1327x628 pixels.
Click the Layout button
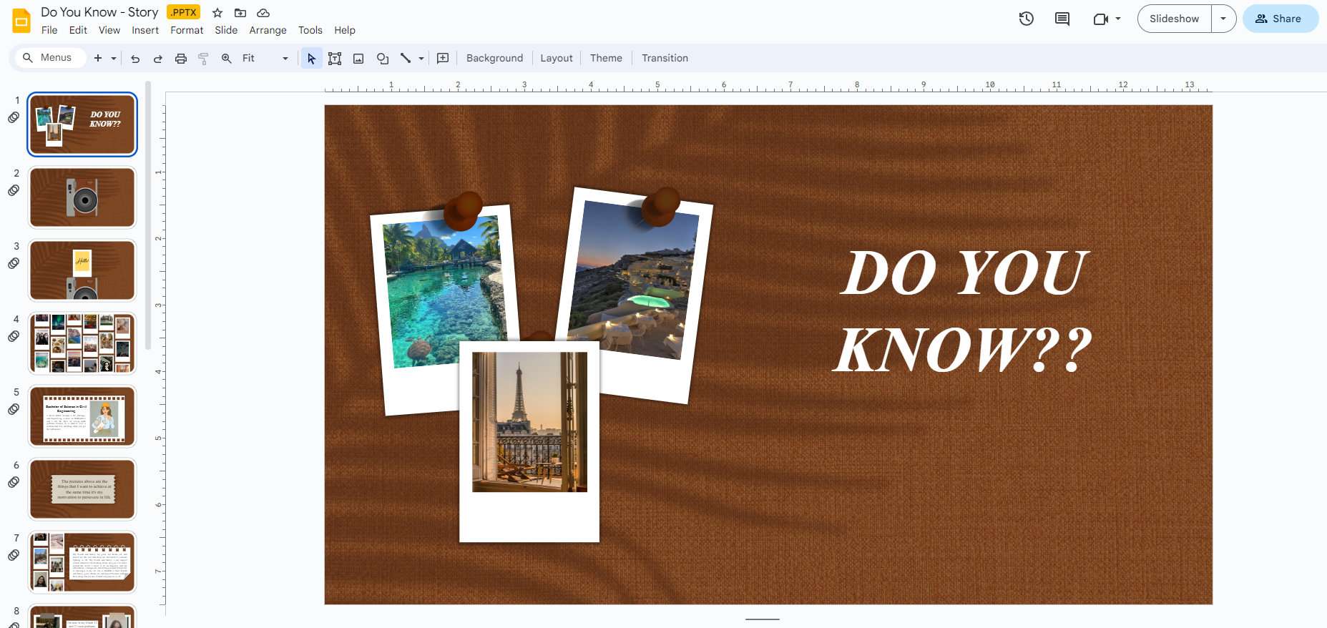[557, 59]
